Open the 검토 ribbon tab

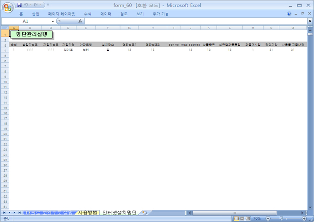point(124,14)
